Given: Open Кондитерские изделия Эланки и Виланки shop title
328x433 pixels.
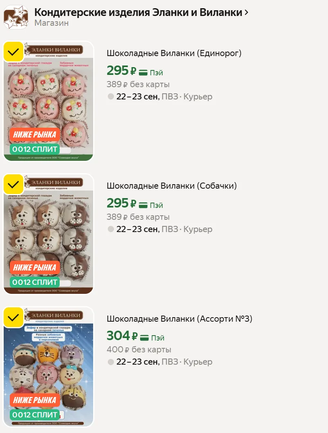Looking at the screenshot, I should pos(138,12).
